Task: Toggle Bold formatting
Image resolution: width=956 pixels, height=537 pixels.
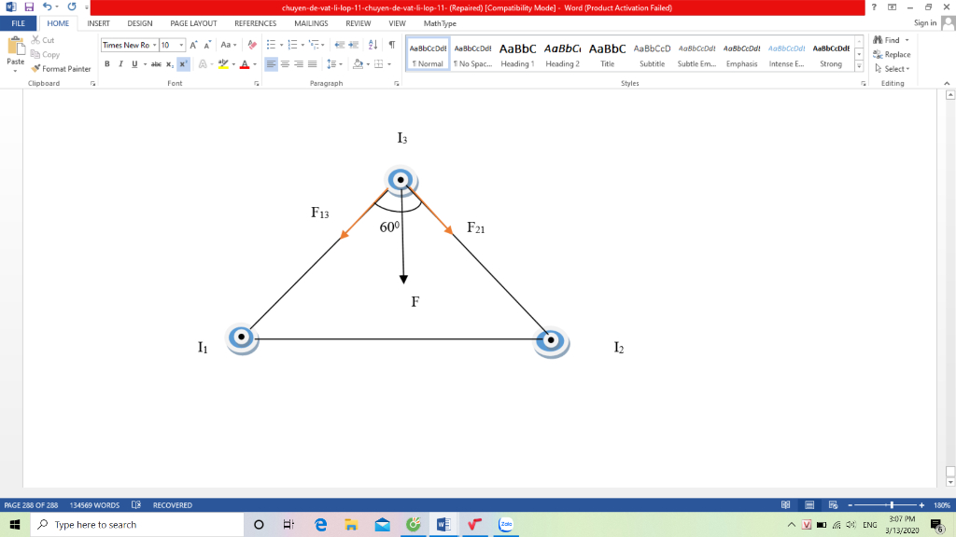Action: [107, 64]
